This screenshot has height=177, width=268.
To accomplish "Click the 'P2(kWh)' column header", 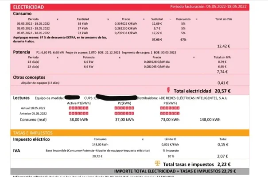I will pos(124,103).
